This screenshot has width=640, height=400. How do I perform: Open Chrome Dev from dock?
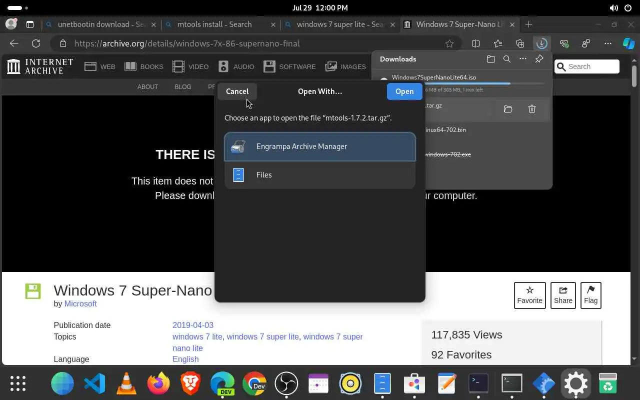coord(254,383)
